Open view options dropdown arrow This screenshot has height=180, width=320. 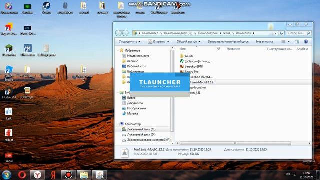(289, 41)
